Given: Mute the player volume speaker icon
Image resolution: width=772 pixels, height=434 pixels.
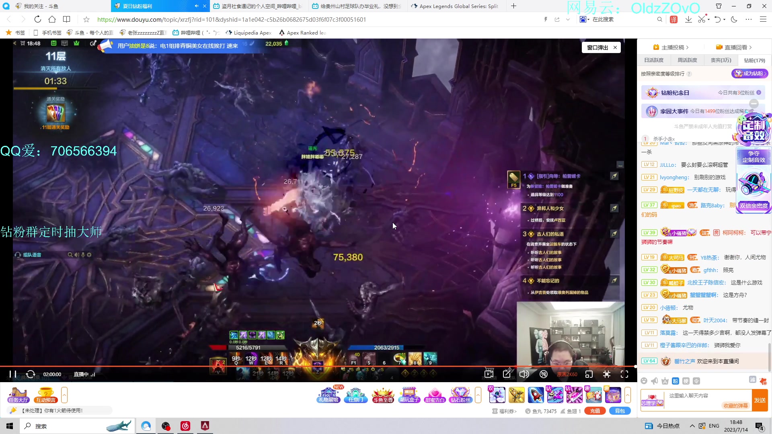Looking at the screenshot, I should point(524,374).
